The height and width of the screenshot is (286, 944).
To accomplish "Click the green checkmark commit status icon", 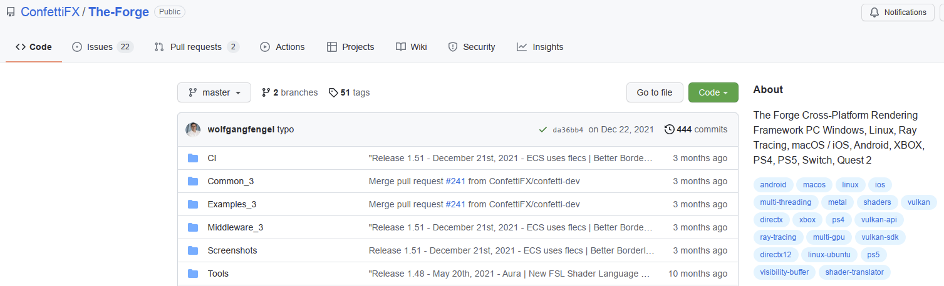I will [x=543, y=129].
